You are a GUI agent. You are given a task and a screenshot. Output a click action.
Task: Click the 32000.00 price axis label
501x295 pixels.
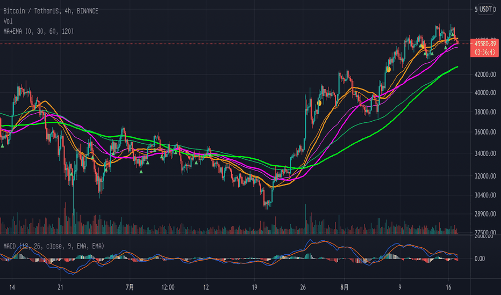485,176
